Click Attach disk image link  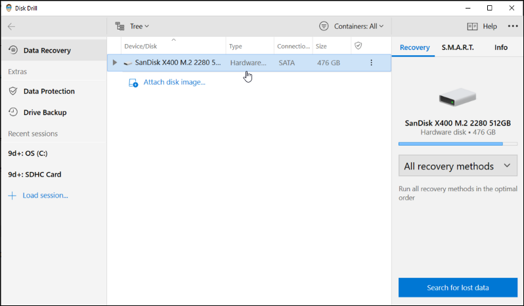pos(175,82)
